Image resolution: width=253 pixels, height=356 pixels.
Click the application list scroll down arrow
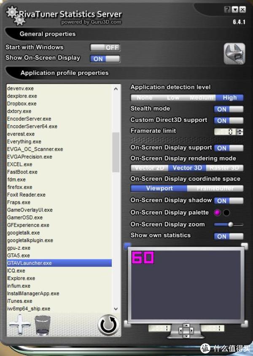coord(116,309)
